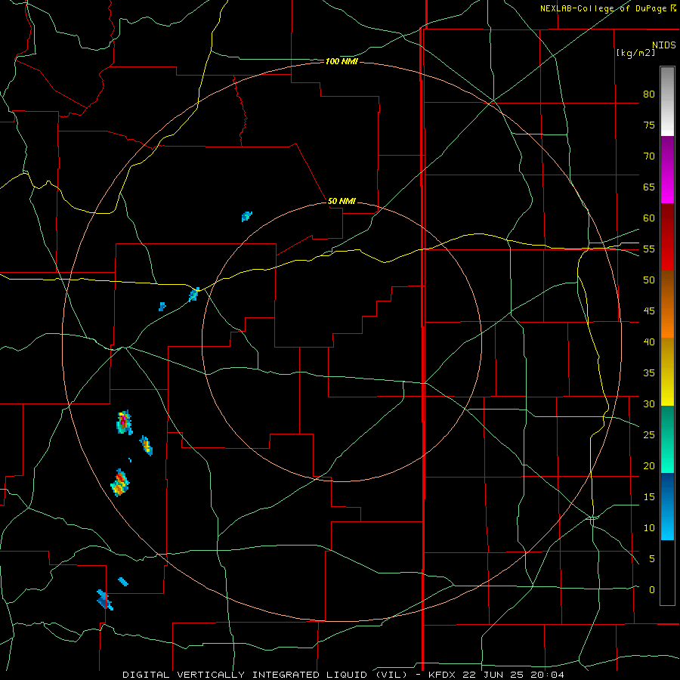Click the [kg/m2] units label
Viewport: 680px width, 680px height.
(635, 53)
